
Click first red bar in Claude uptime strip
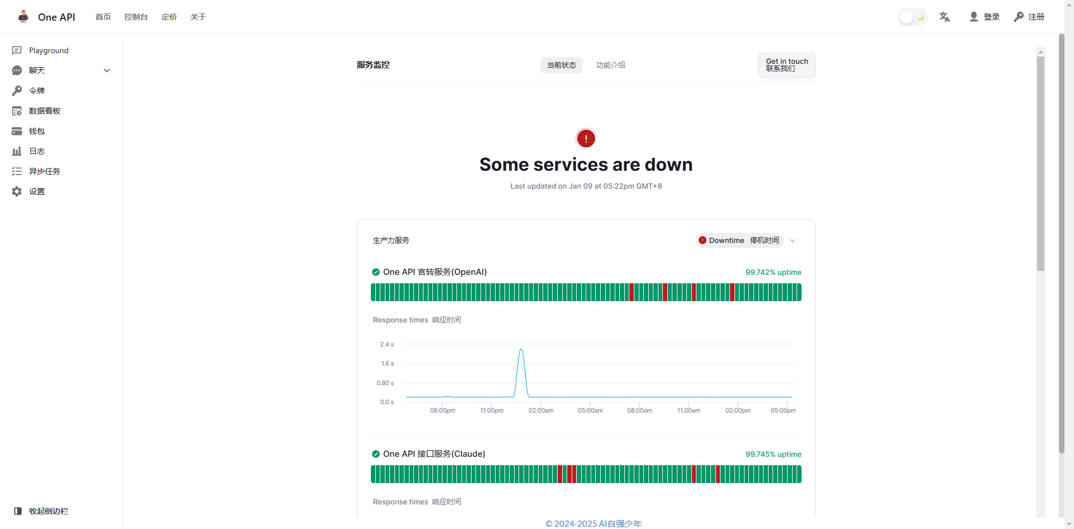click(x=560, y=474)
